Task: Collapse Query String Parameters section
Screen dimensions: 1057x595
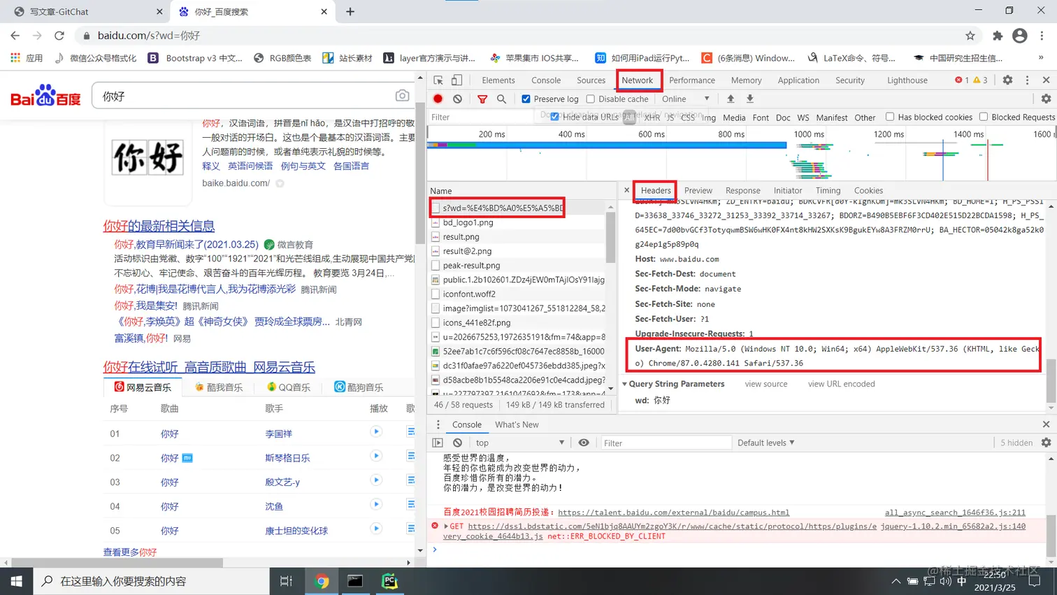Action: (x=624, y=384)
